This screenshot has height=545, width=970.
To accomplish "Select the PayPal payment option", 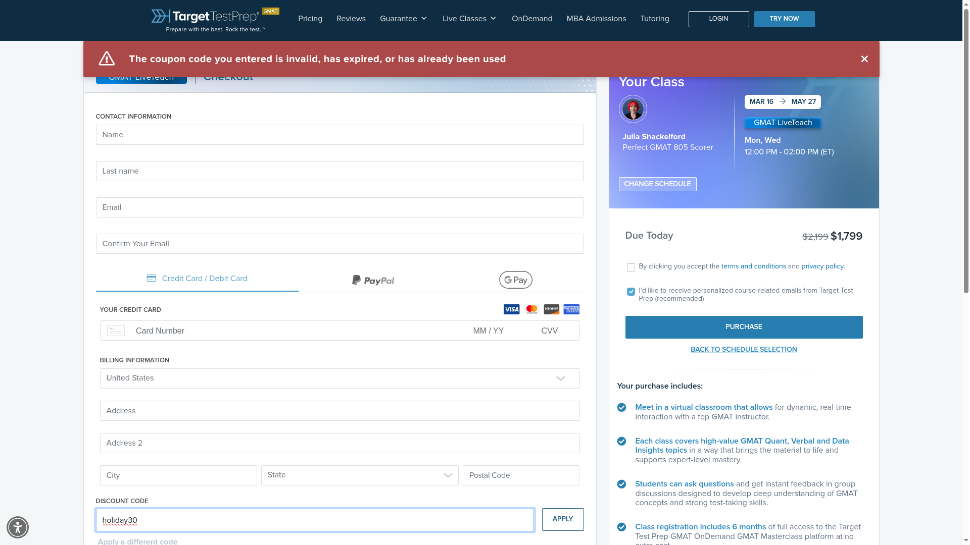I will 373,280.
